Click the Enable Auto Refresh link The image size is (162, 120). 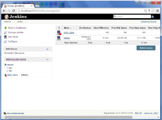tap(149, 22)
